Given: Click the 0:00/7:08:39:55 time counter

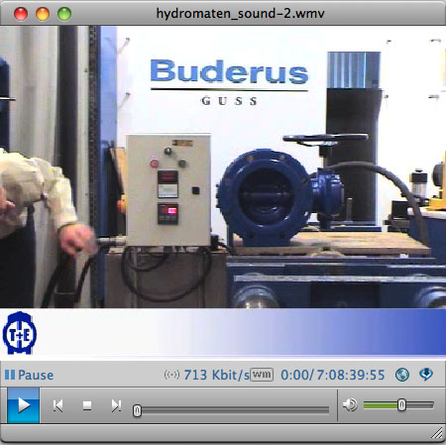Looking at the screenshot, I should [x=333, y=375].
